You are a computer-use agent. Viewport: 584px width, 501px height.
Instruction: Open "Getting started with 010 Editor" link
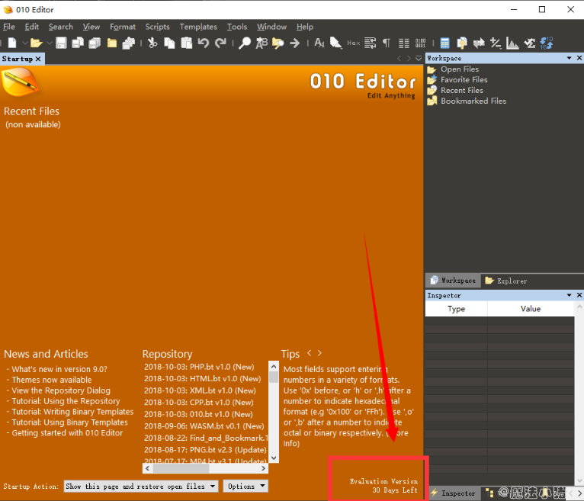coord(67,433)
